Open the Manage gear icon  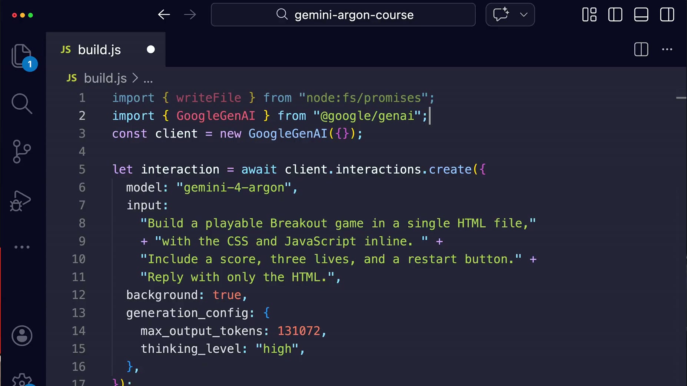tap(22, 380)
